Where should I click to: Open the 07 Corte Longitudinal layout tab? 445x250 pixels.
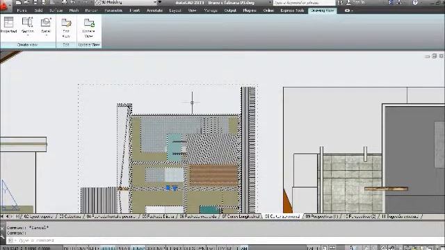(241, 217)
